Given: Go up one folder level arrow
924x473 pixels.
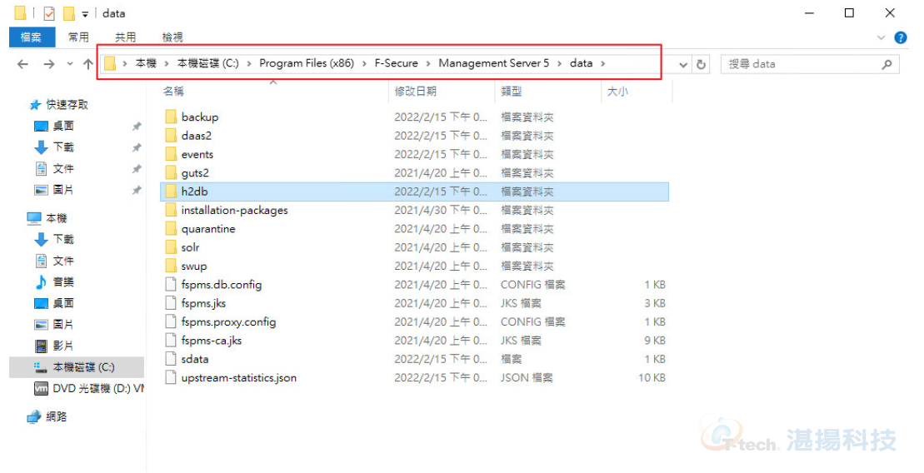Looking at the screenshot, I should point(87,64).
